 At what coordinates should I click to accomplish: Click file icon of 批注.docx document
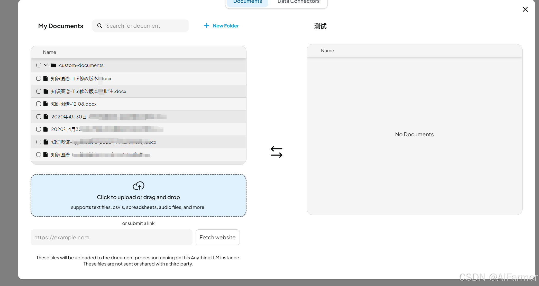46,91
